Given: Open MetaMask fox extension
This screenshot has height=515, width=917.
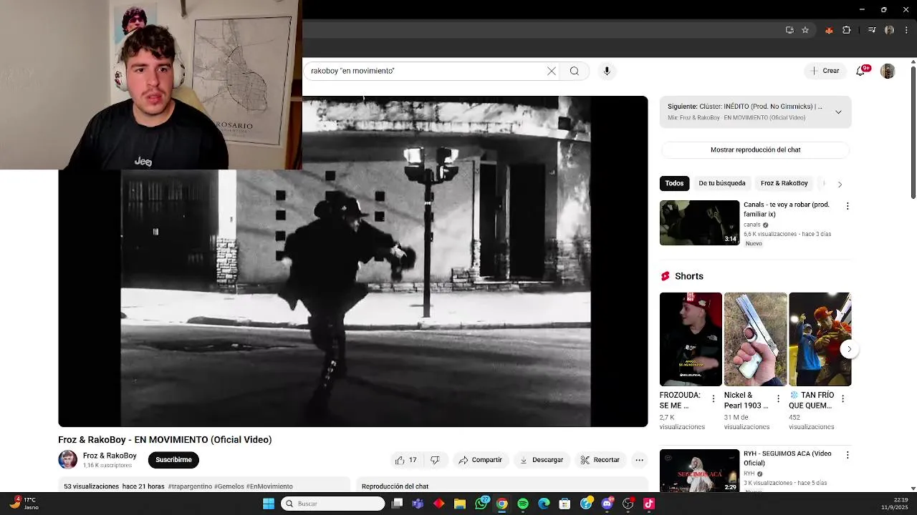Looking at the screenshot, I should click(x=829, y=30).
